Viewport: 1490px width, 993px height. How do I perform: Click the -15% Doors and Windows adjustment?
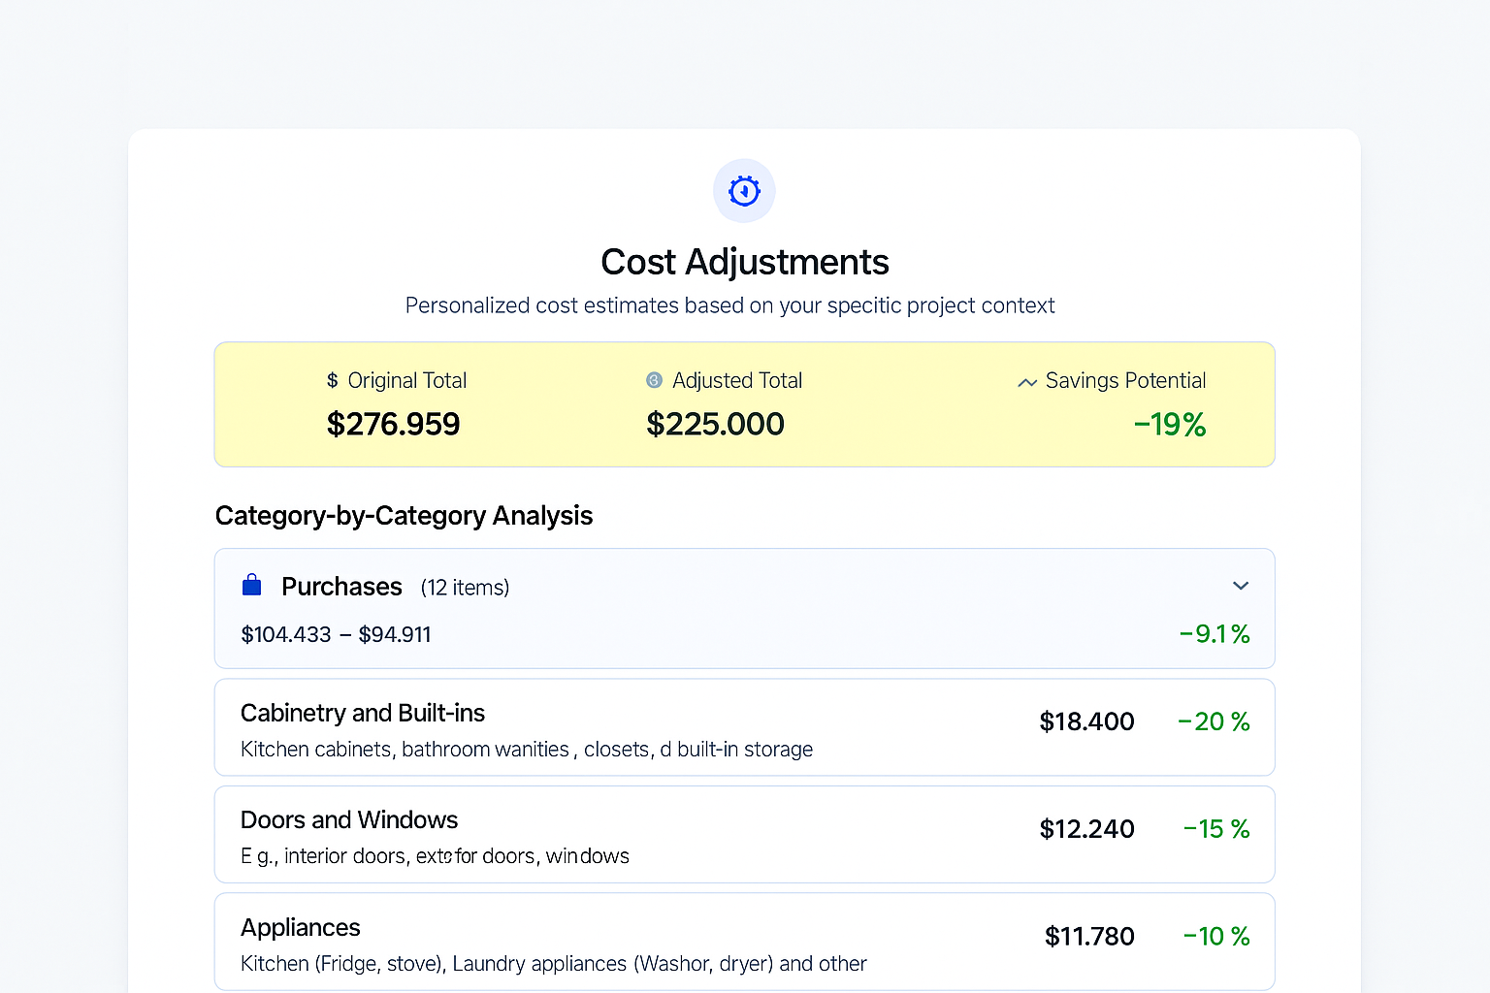pos(1216,829)
